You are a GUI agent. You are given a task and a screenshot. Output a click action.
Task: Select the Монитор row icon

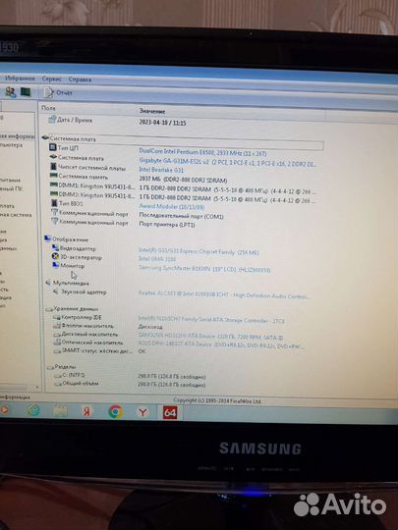click(55, 265)
